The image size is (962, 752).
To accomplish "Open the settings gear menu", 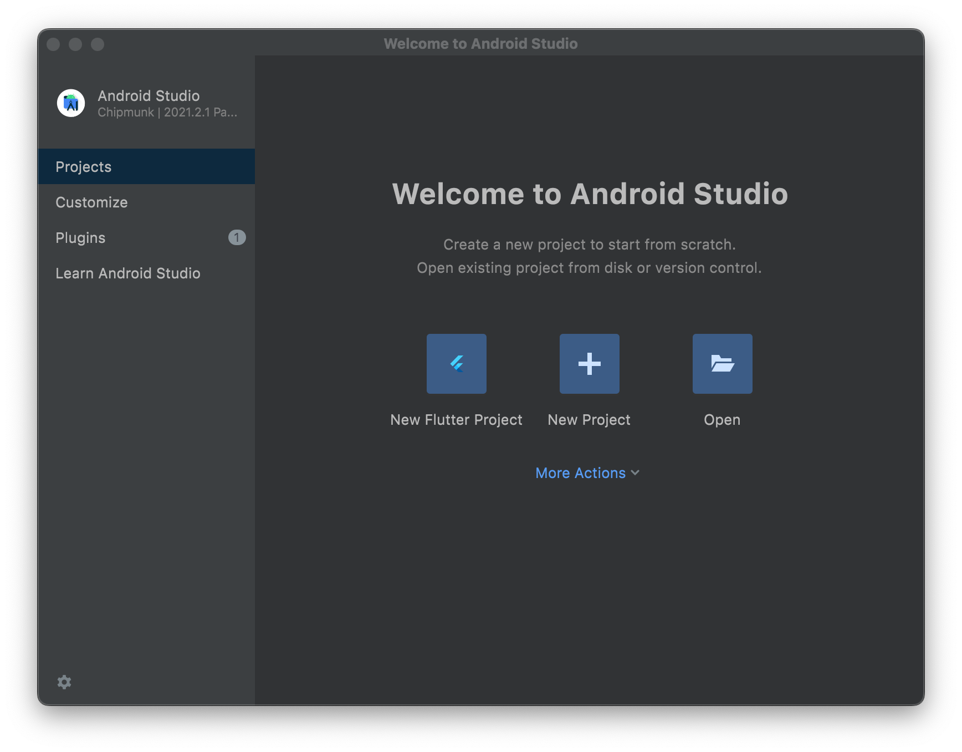I will 64,682.
